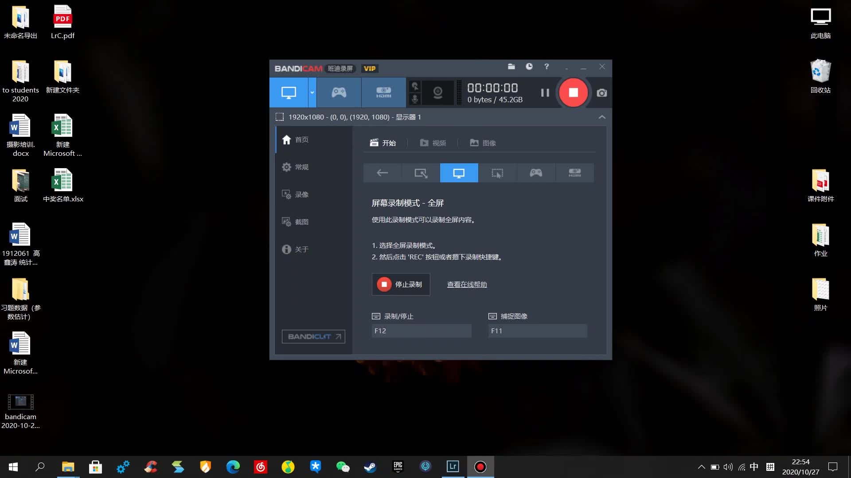
Task: Click the folder/open recordings icon
Action: [511, 66]
